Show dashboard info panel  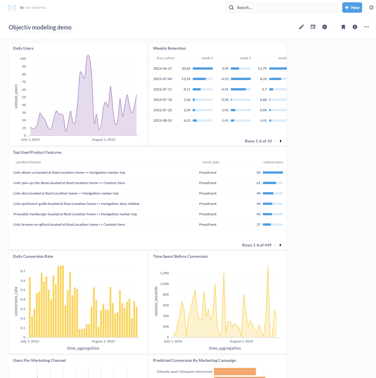coord(355,27)
